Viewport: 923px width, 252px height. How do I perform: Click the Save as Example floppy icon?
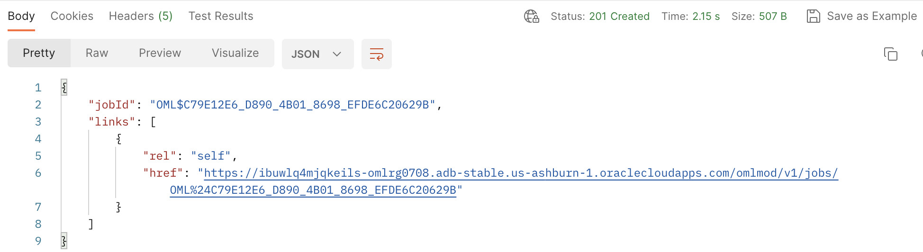[x=813, y=16]
